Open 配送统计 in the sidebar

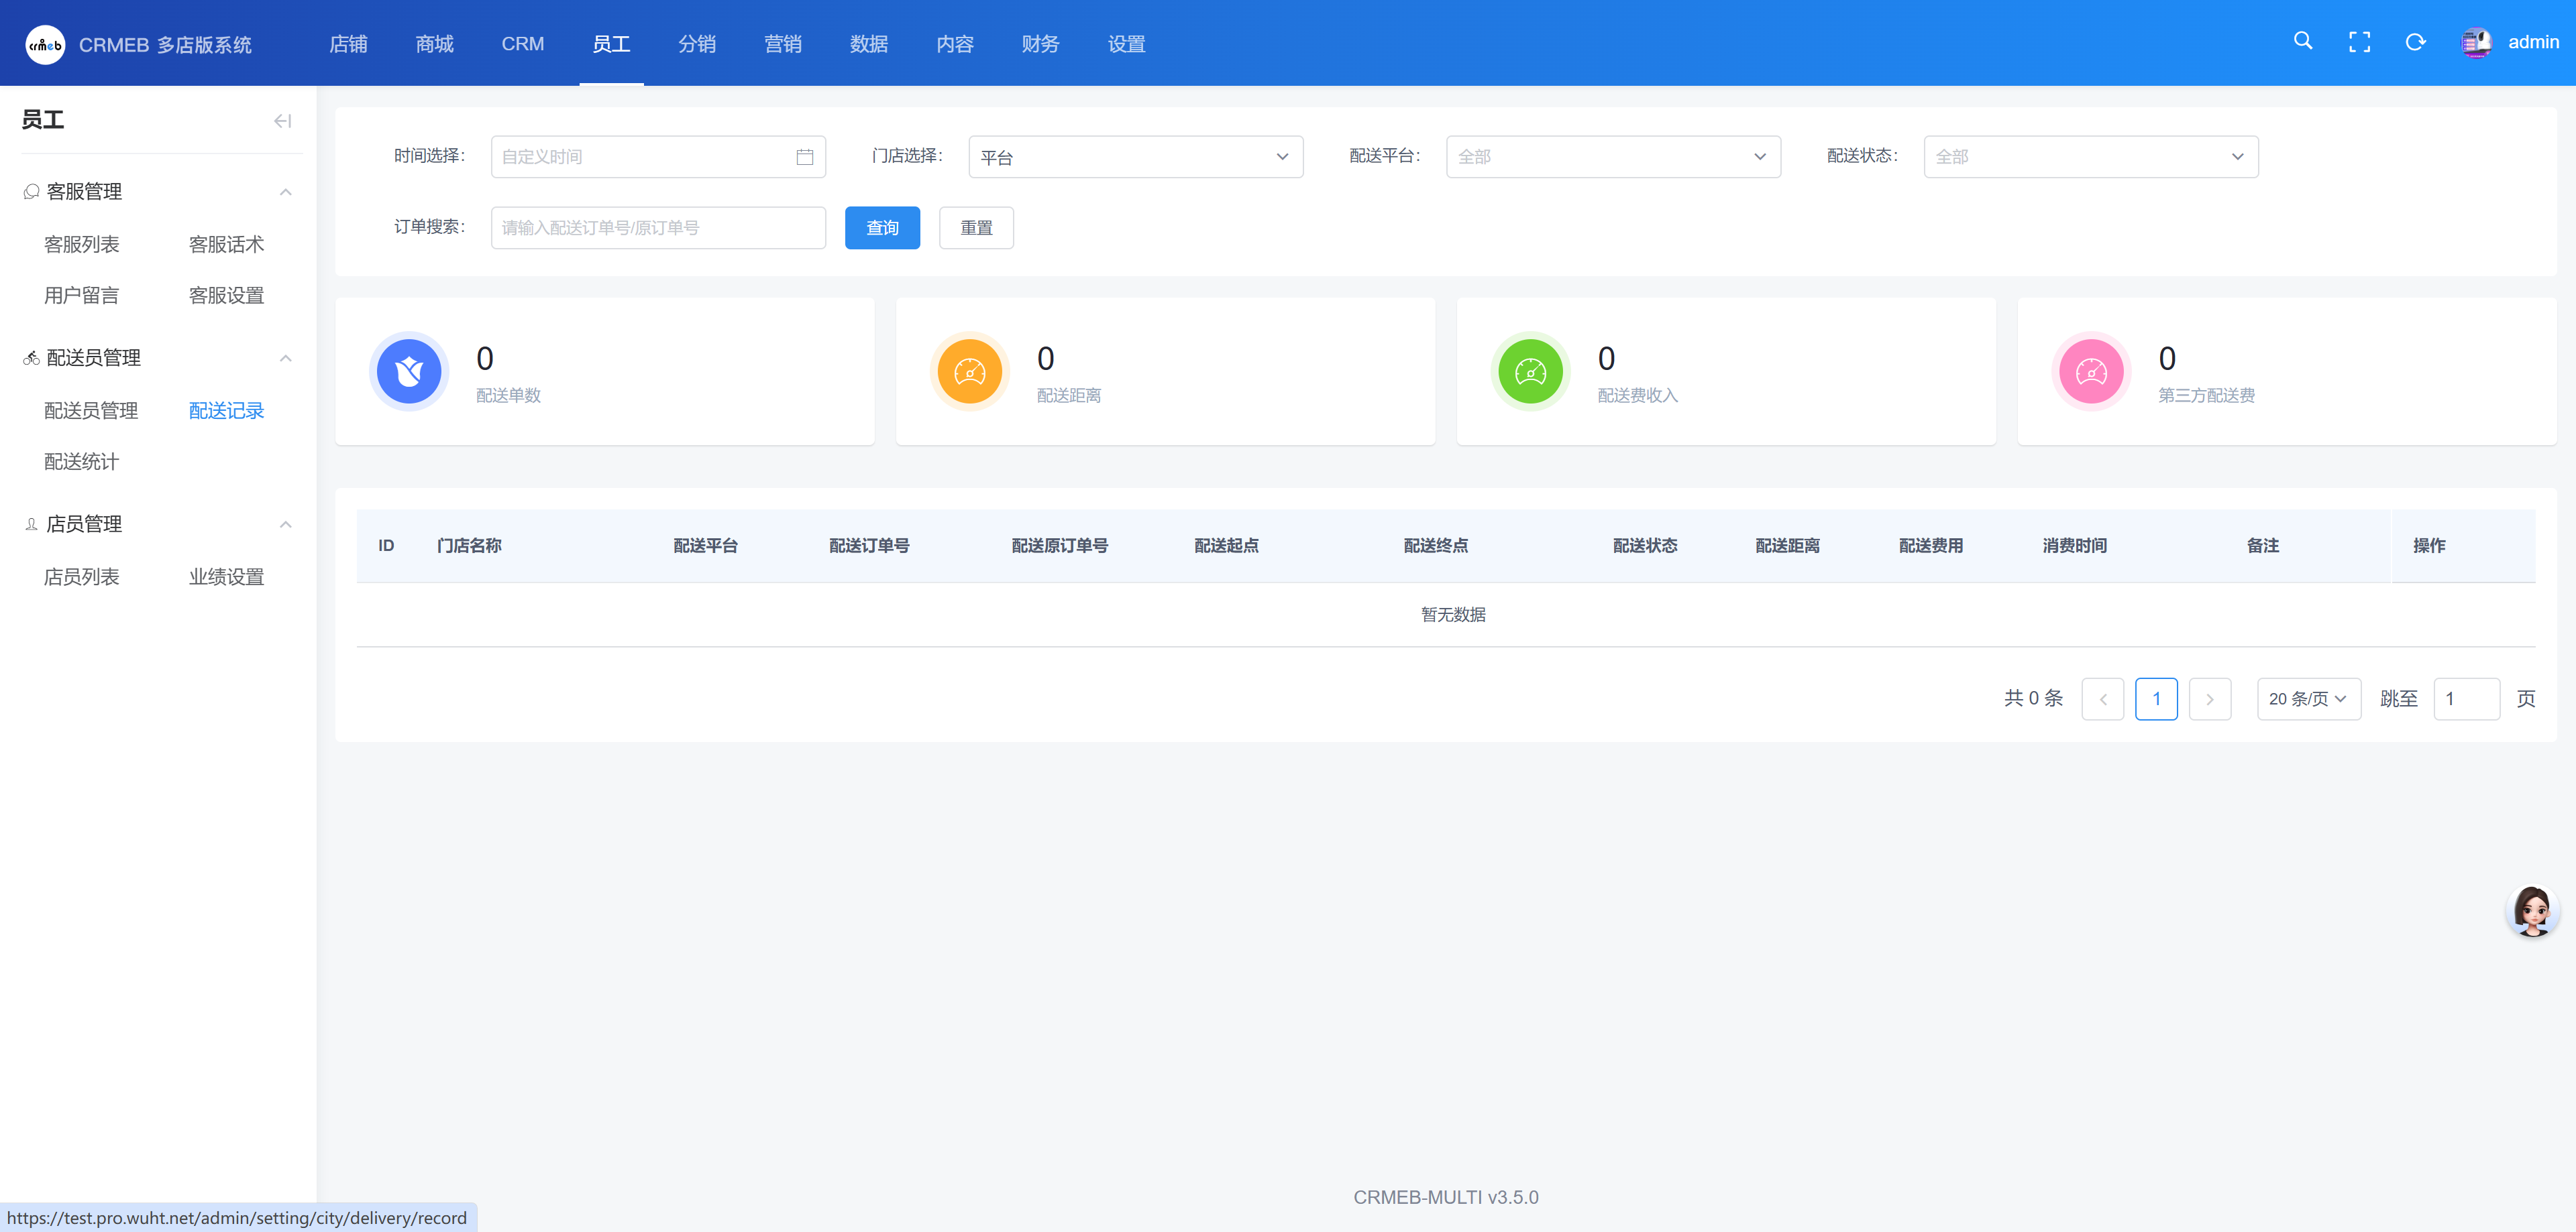(x=81, y=462)
